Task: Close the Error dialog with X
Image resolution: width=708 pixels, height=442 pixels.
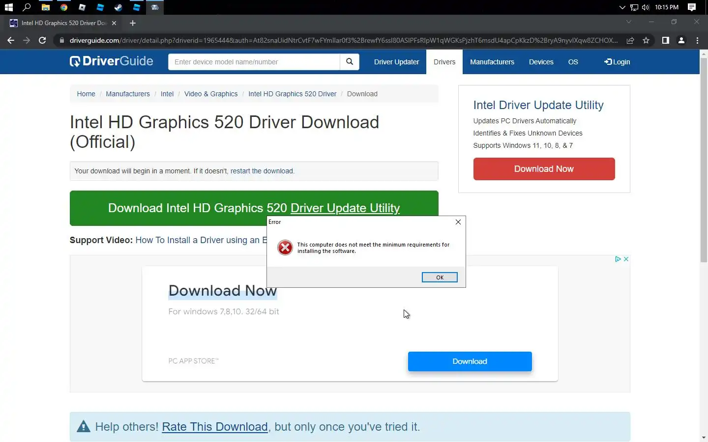Action: pyautogui.click(x=458, y=222)
